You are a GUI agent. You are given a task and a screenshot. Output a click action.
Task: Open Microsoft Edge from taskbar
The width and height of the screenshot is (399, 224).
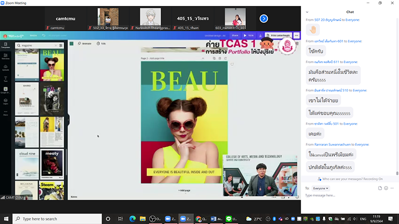tap(132, 219)
